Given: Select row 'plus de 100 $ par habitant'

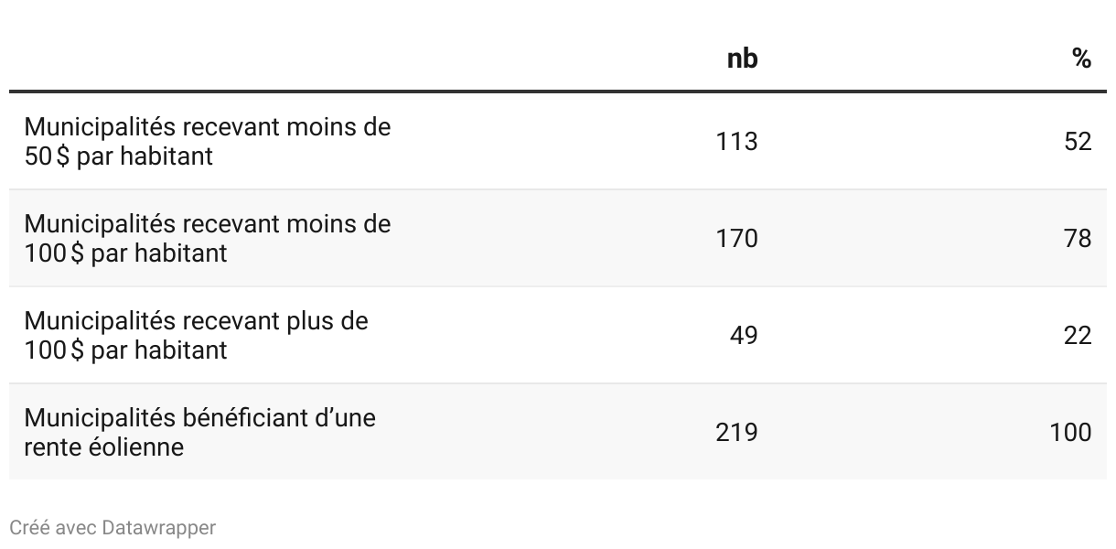Looking at the screenshot, I should coord(558,335).
